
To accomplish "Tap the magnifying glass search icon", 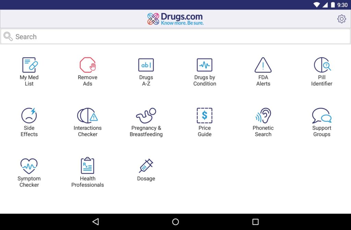I will pyautogui.click(x=8, y=36).
